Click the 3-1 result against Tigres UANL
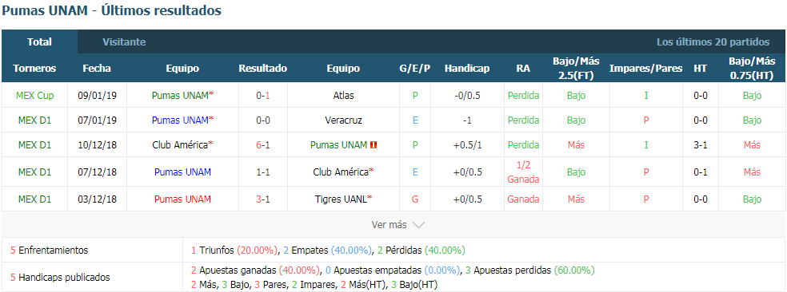The height and width of the screenshot is (292, 787). pos(263,199)
